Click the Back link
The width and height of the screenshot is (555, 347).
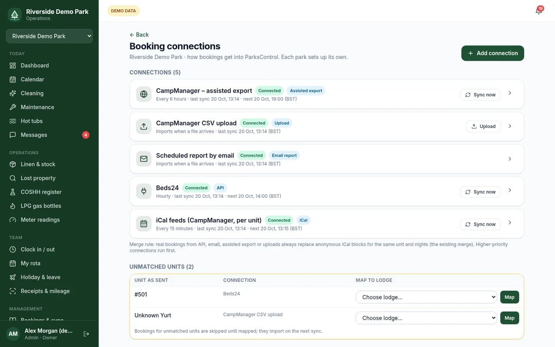(x=139, y=35)
